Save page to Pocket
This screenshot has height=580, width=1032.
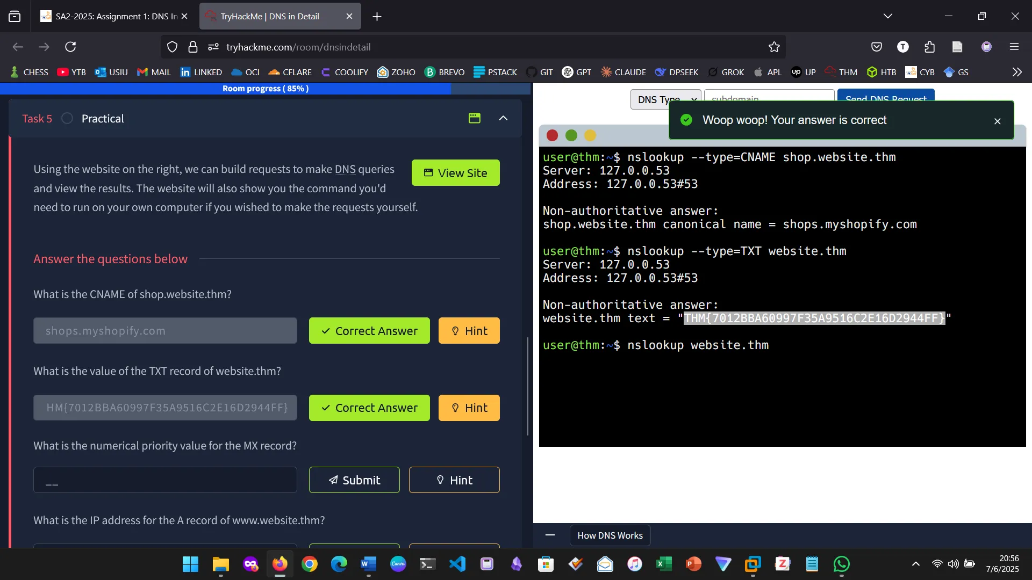[877, 47]
